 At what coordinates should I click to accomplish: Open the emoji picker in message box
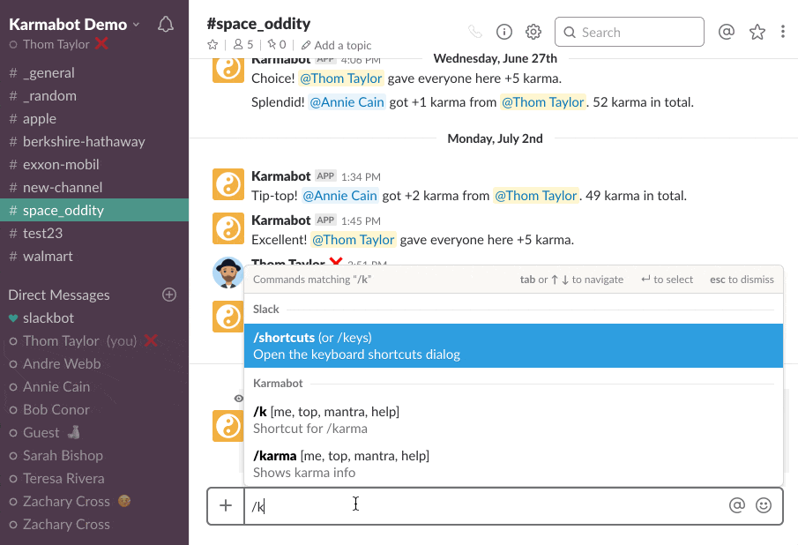pyautogui.click(x=764, y=505)
